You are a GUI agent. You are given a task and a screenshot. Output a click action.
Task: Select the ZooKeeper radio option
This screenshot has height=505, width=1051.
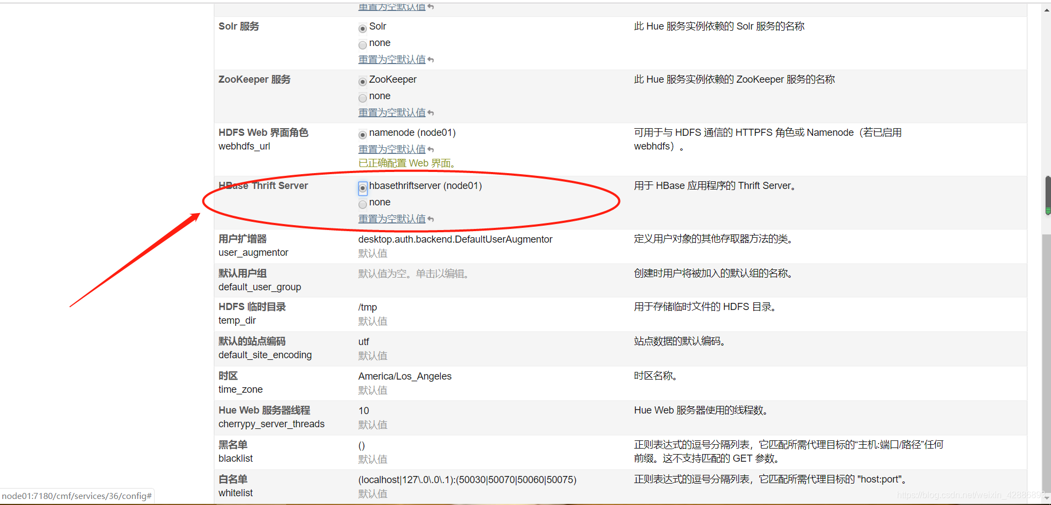[x=362, y=82]
